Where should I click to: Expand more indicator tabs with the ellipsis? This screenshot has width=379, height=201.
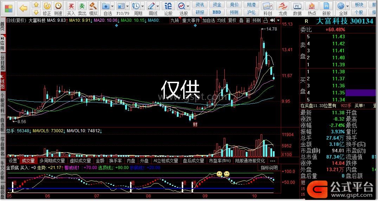point(272,161)
